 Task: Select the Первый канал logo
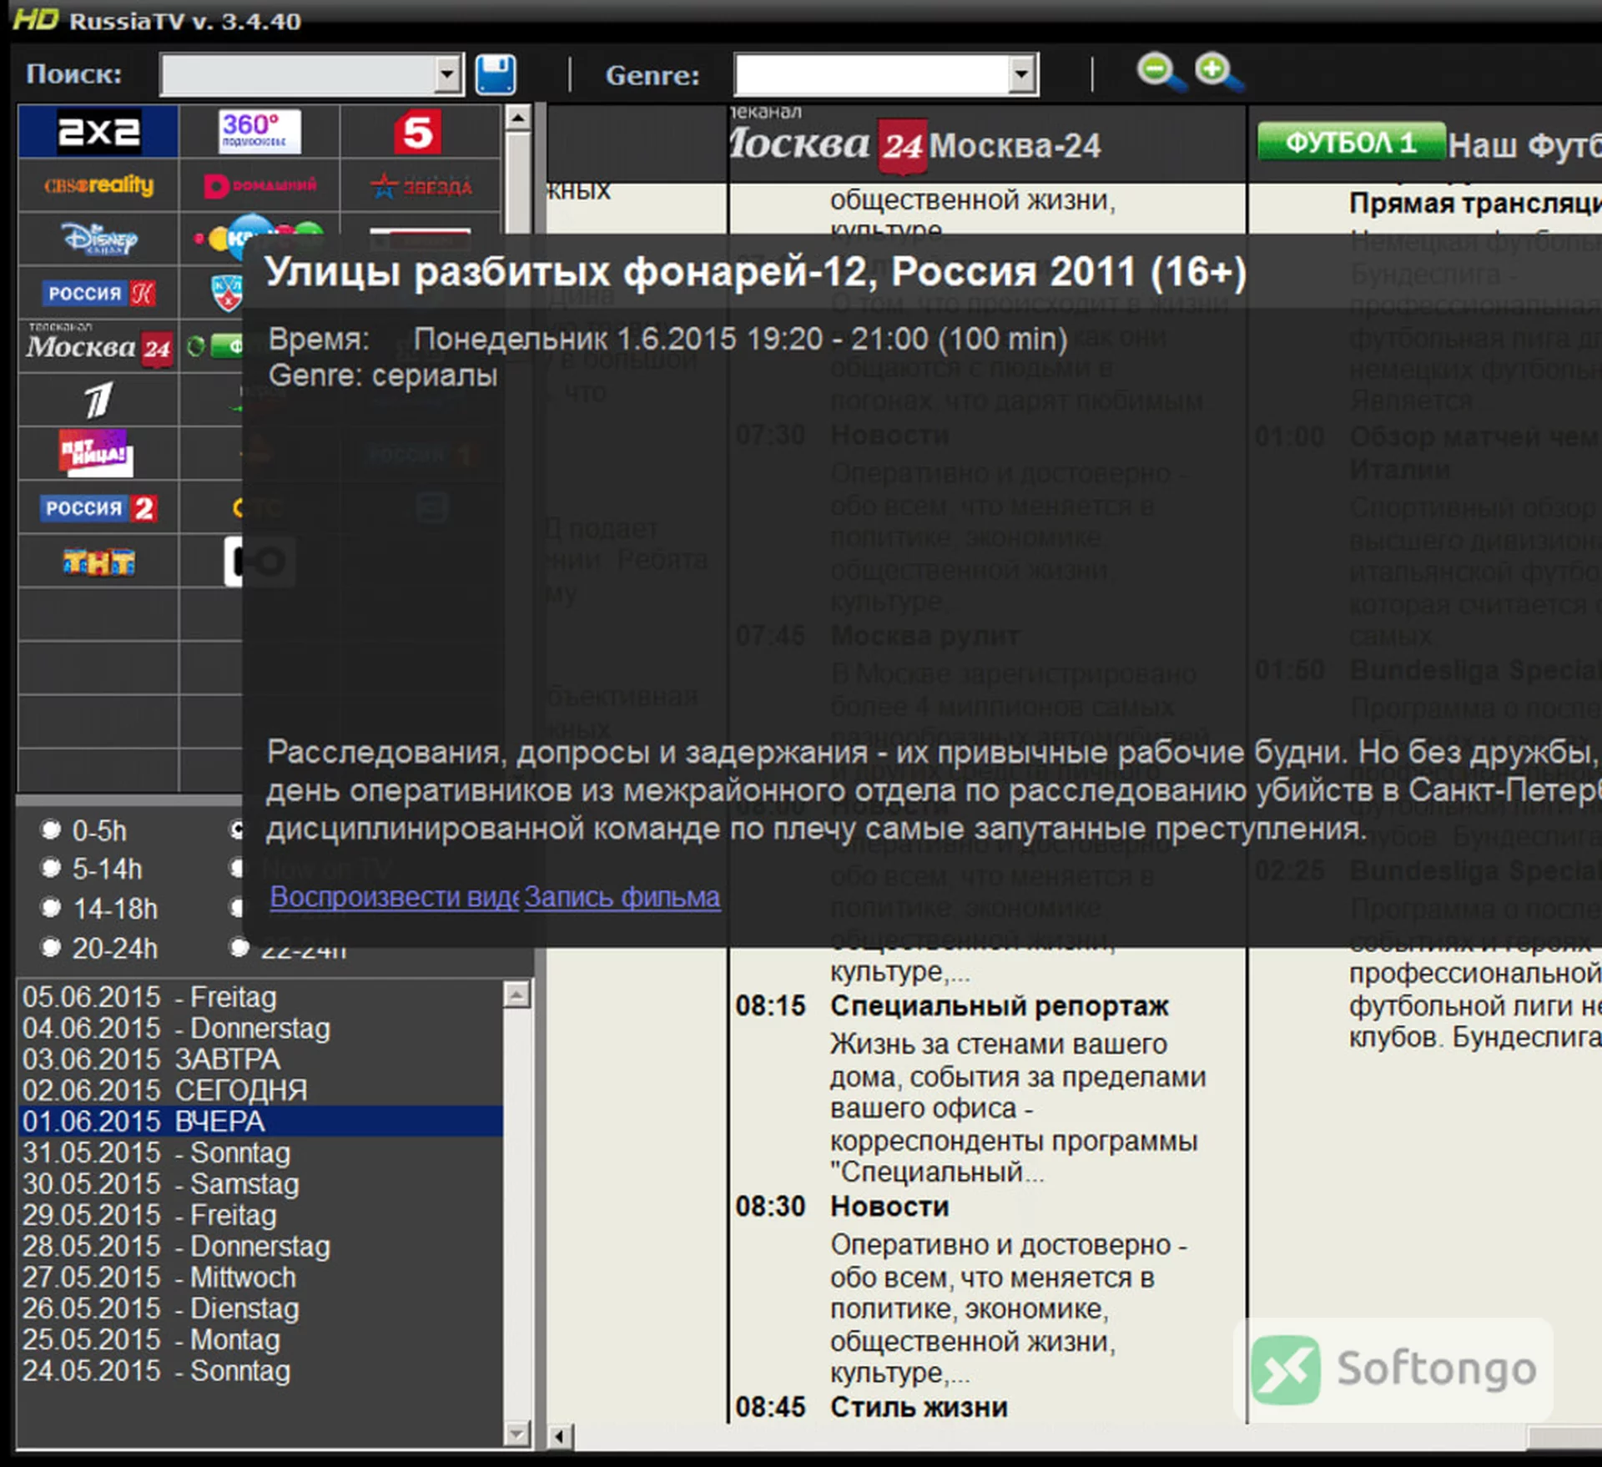pos(98,400)
